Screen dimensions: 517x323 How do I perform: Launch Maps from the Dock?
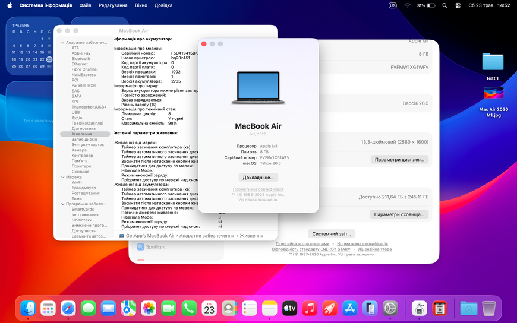(128, 309)
